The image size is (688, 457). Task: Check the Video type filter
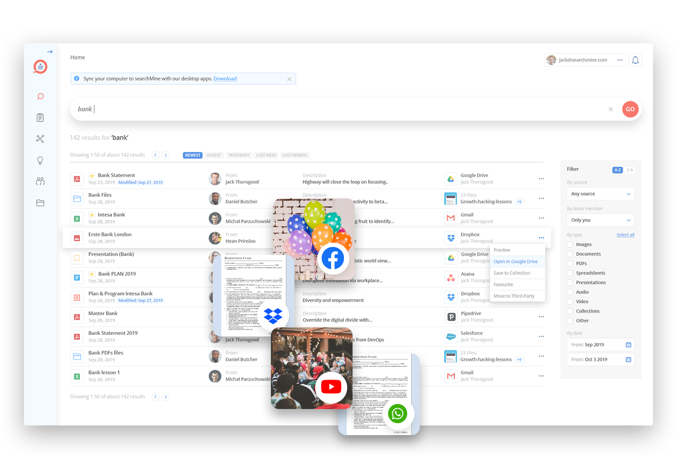click(570, 302)
